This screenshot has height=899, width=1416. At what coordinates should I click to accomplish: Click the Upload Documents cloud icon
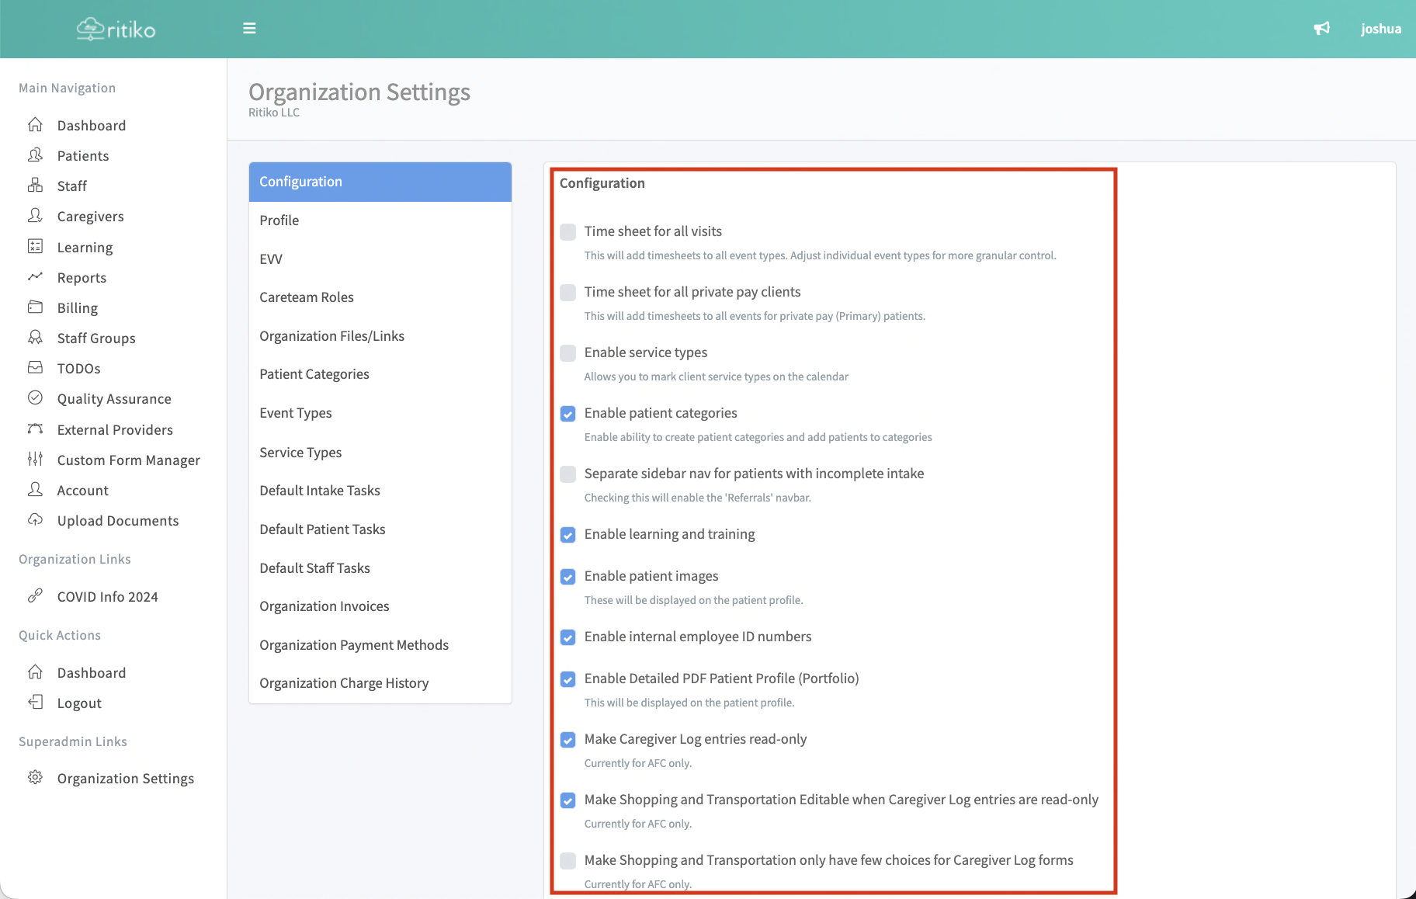36,520
